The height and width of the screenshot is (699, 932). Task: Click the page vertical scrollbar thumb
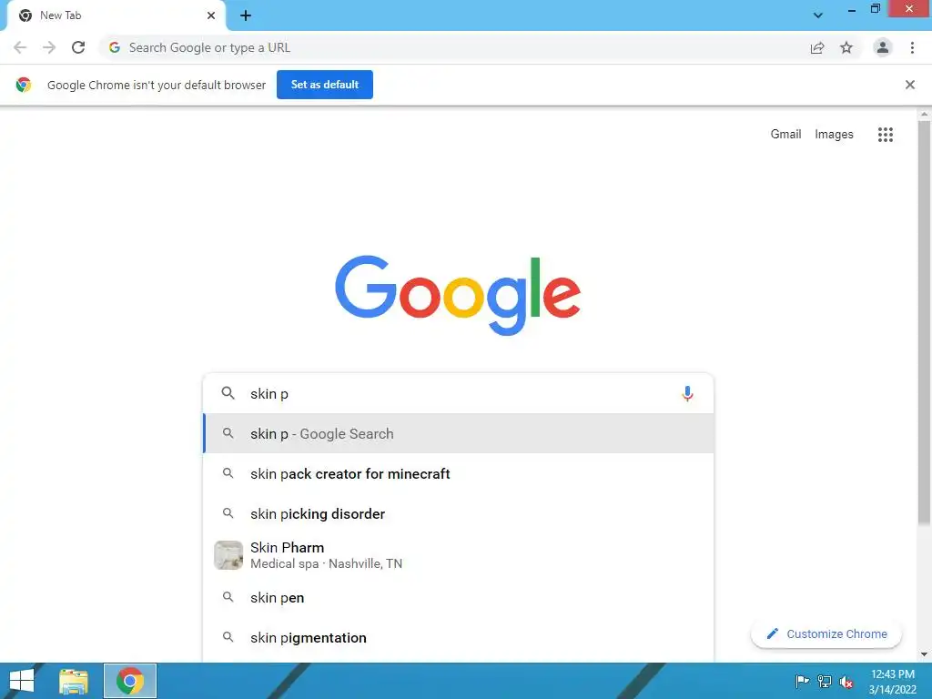(924, 323)
